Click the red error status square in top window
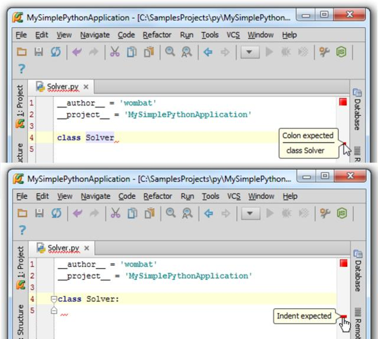This screenshot has height=339, width=378. [343, 102]
